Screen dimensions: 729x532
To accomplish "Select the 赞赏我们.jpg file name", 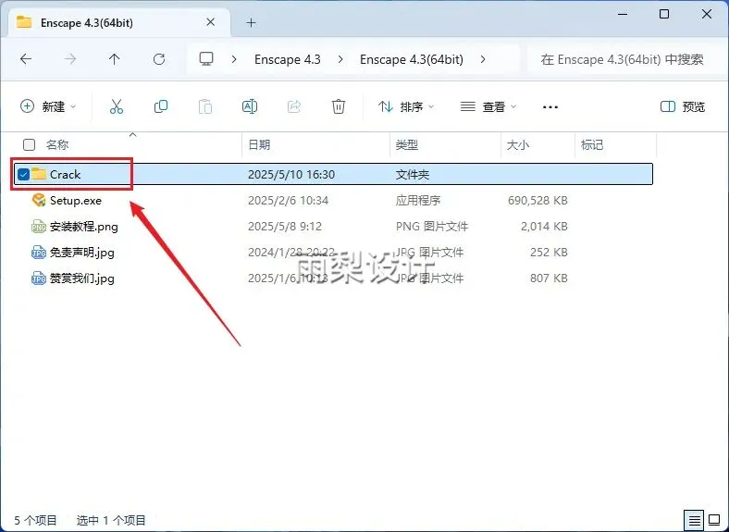I will pyautogui.click(x=81, y=278).
